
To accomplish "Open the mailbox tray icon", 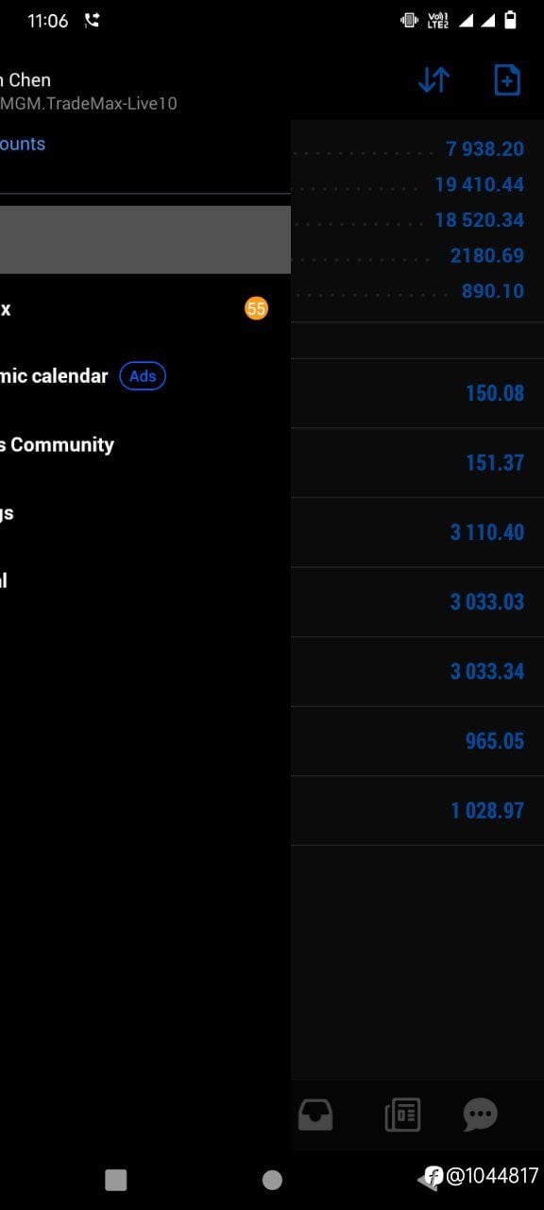I will click(x=315, y=1115).
